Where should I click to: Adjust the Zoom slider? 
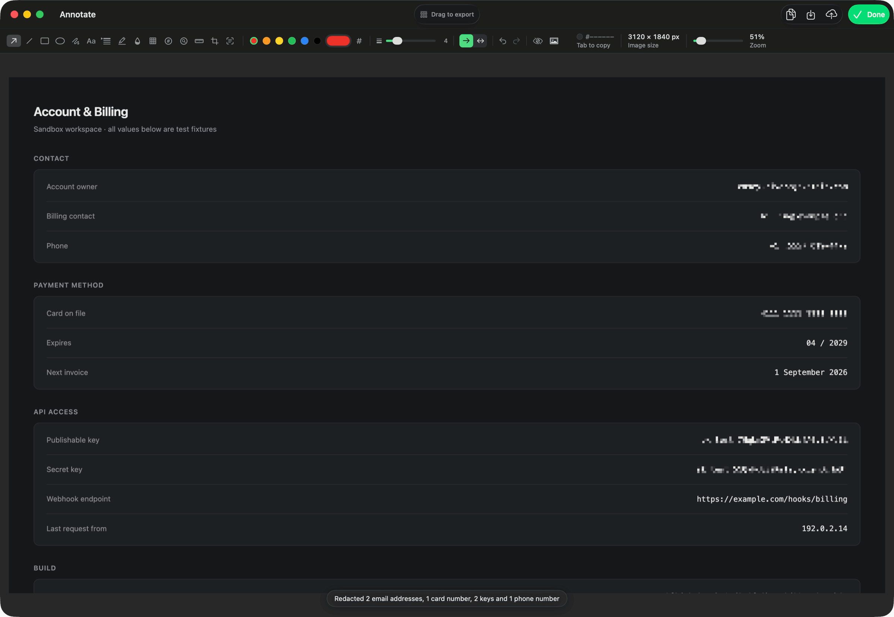[718, 41]
